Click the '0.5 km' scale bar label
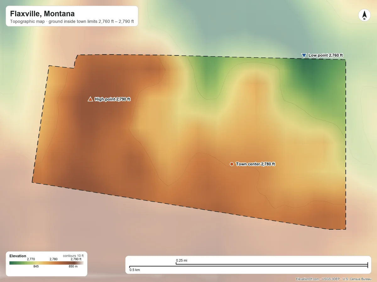 [135, 270]
